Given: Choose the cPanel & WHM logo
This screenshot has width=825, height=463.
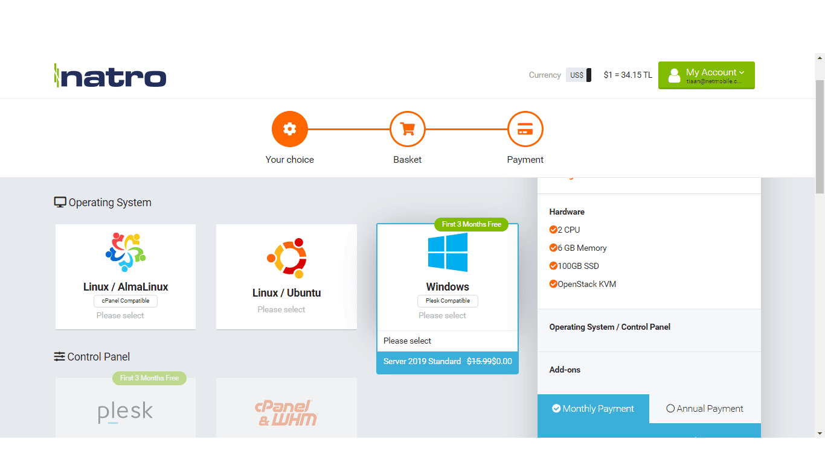Looking at the screenshot, I should pos(286,413).
